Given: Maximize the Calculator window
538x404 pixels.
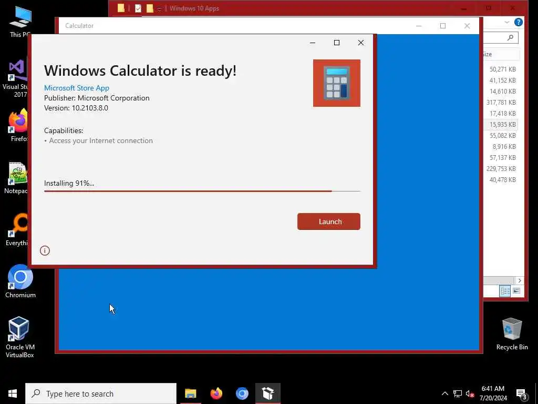Looking at the screenshot, I should point(442,26).
